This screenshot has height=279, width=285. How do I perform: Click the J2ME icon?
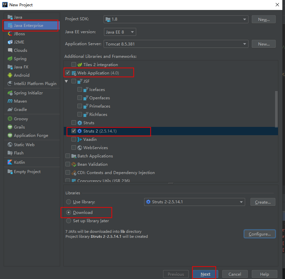[10, 42]
